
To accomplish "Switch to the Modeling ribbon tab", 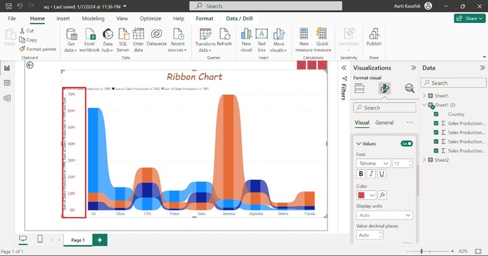I will point(93,18).
